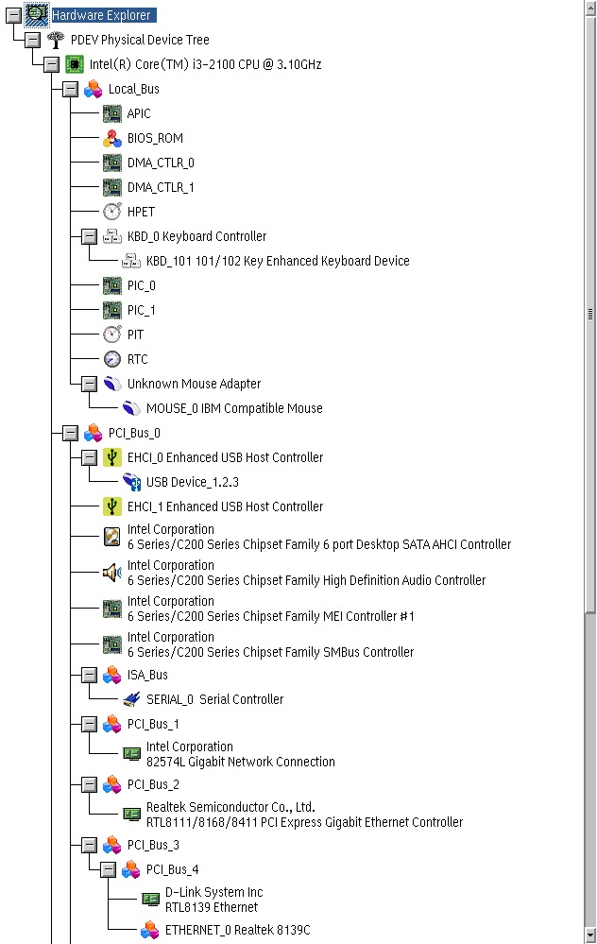Collapse the EHCI_0 USB Host Controller branch
Viewport: 597px width, 944px height.
point(89,457)
